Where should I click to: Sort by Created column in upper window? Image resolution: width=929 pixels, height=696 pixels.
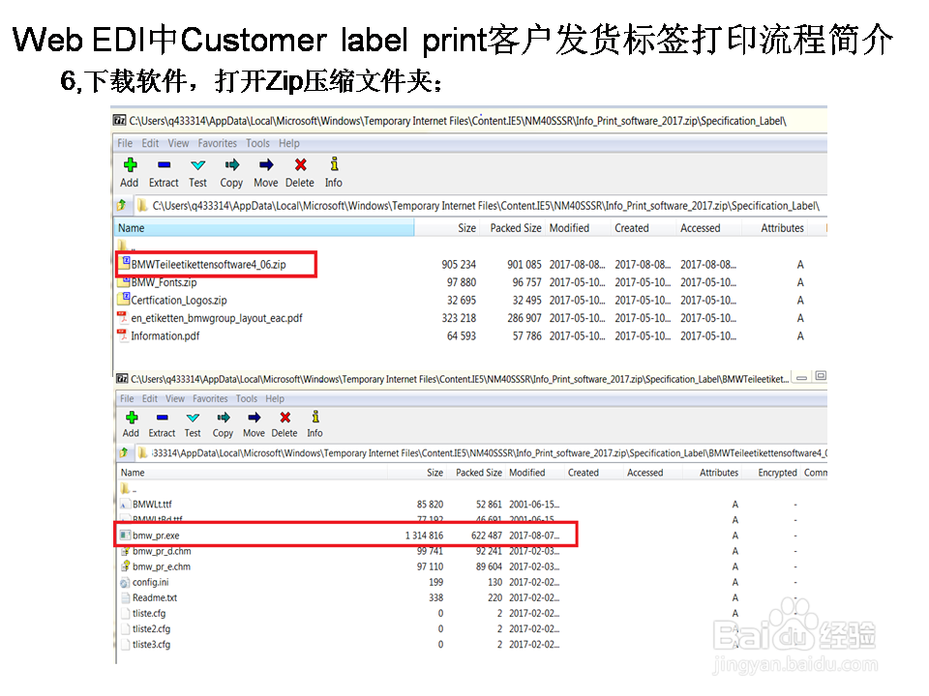click(x=644, y=228)
